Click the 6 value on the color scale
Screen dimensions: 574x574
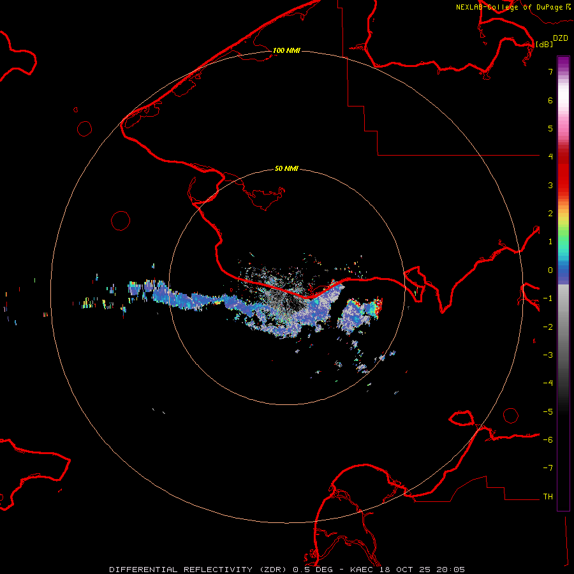tap(550, 100)
